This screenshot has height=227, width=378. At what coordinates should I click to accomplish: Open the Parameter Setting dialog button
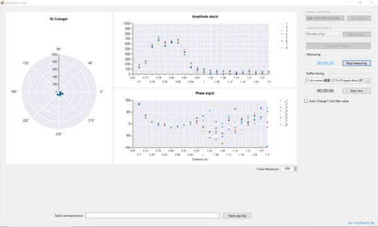[338, 46]
